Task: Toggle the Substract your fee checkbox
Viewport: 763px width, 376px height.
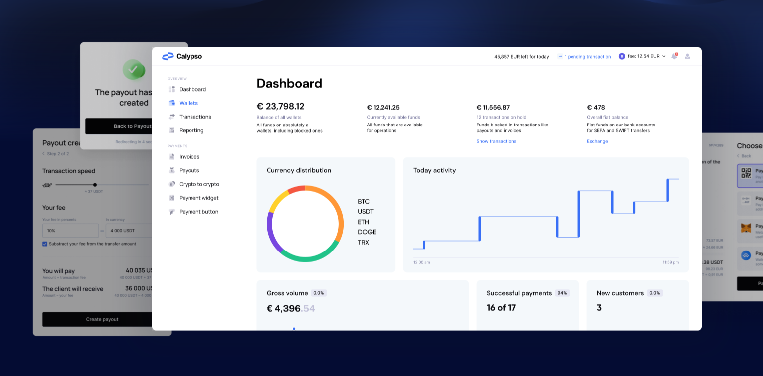Action: (45, 244)
